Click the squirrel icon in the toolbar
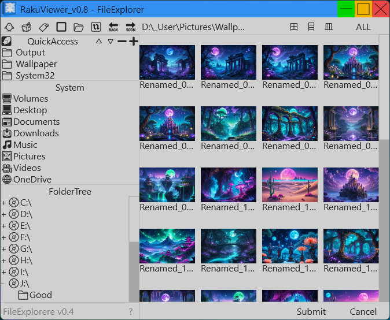This screenshot has height=320, width=390. [27, 27]
